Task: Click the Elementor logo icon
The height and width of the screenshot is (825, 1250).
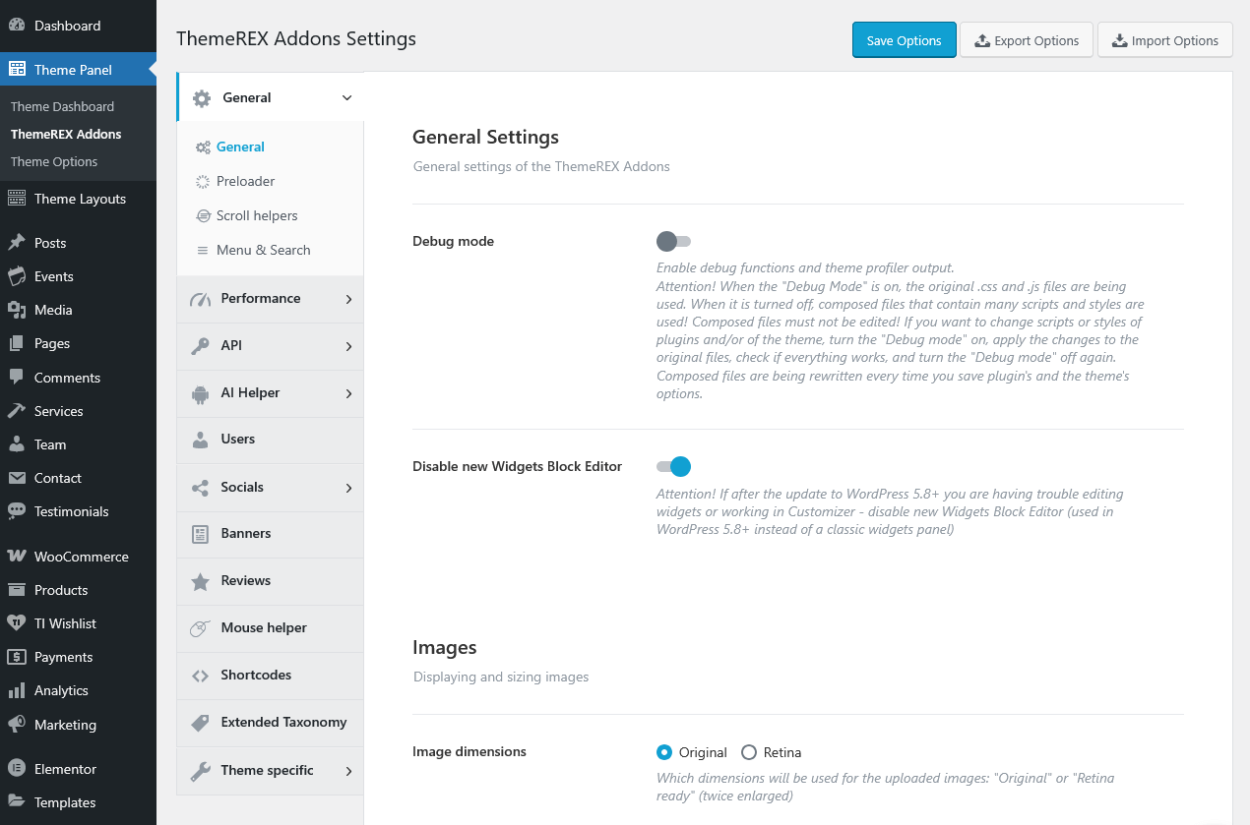Action: pos(17,769)
